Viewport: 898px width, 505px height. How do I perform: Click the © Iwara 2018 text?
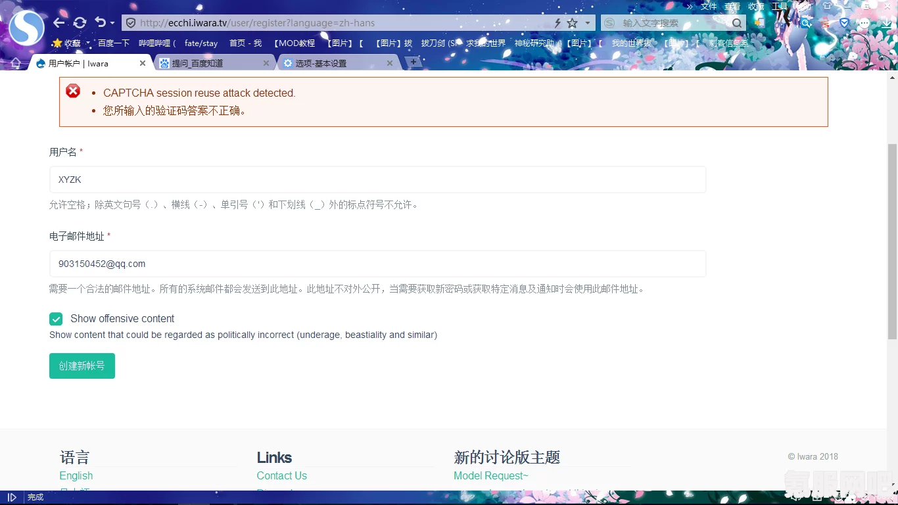pyautogui.click(x=813, y=456)
